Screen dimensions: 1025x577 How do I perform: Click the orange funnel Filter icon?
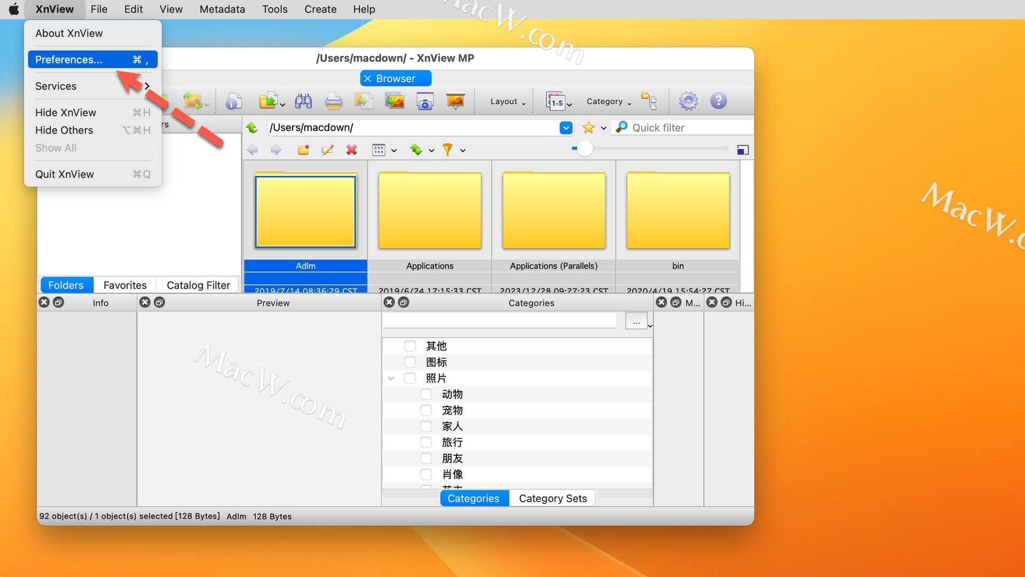coord(447,150)
